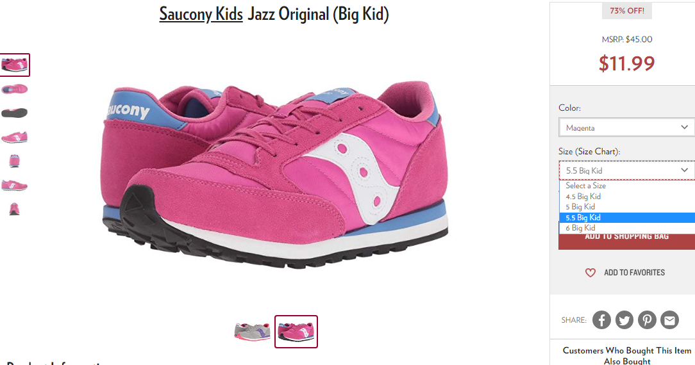The width and height of the screenshot is (695, 365).
Task: Switch to the grey shoe color swatch
Action: [x=252, y=331]
